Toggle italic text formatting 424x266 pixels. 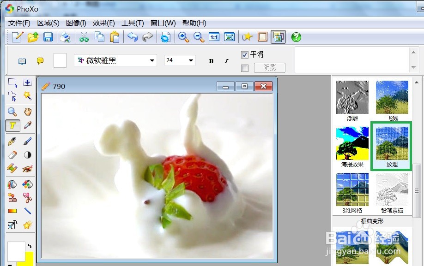[226, 61]
